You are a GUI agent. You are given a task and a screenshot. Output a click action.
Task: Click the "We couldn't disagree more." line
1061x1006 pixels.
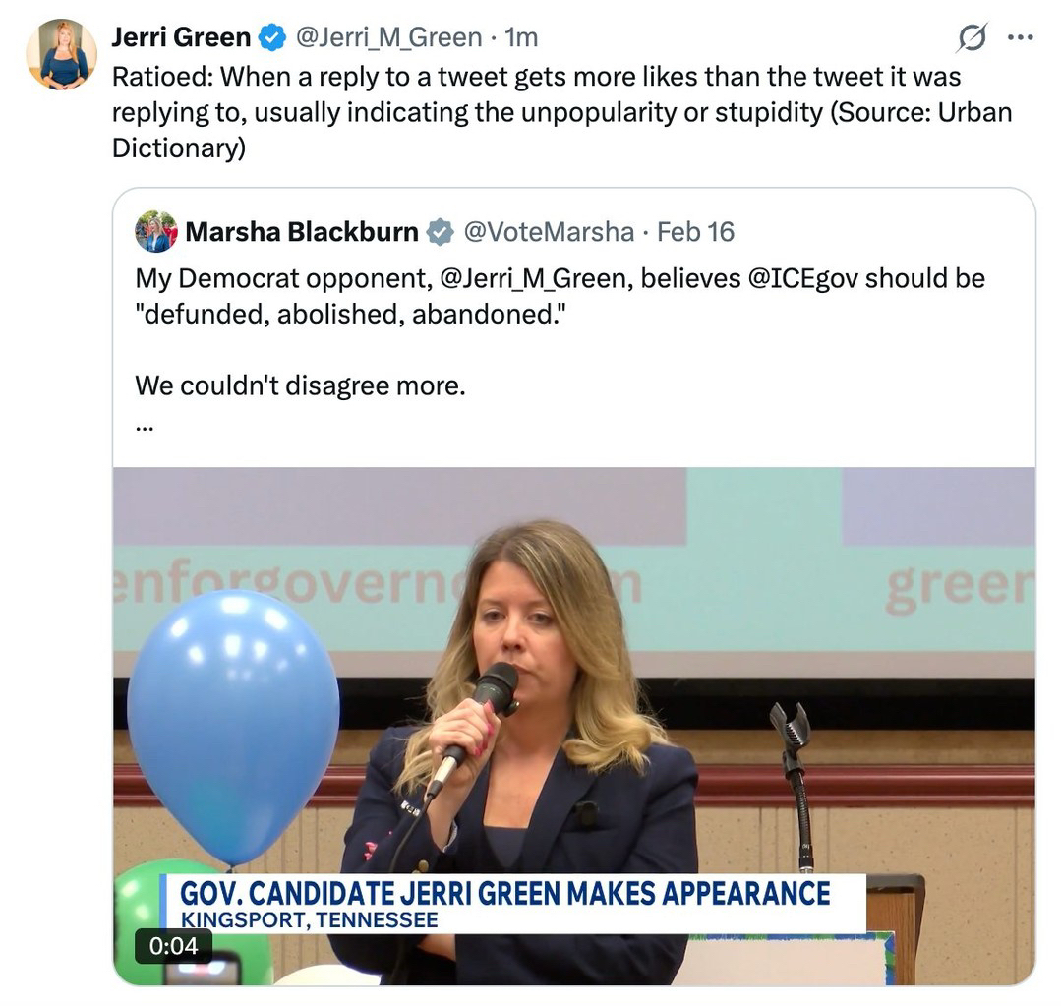coord(300,385)
